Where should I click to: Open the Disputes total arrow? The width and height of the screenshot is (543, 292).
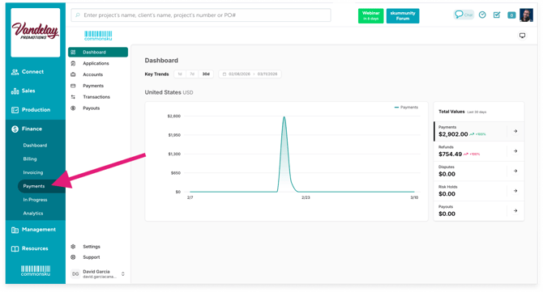[515, 171]
